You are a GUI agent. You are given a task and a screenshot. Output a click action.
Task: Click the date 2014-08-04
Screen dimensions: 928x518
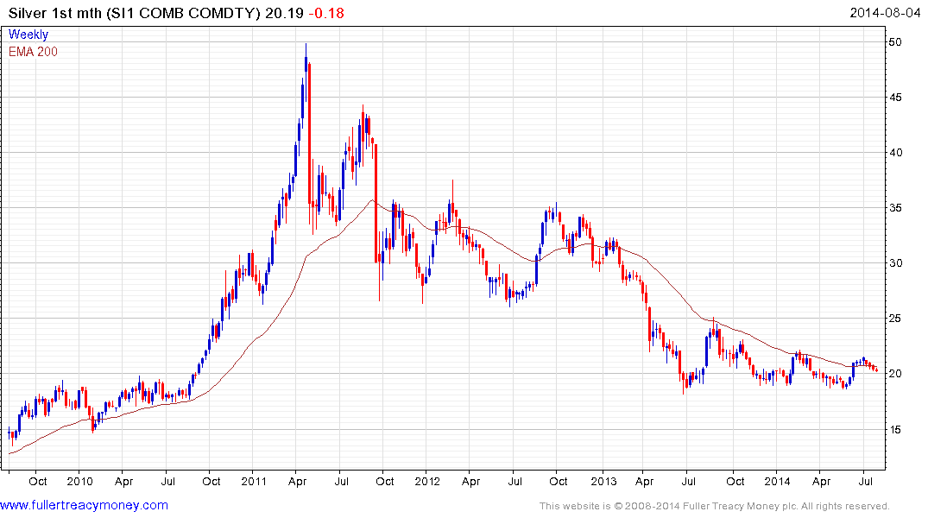pos(885,12)
